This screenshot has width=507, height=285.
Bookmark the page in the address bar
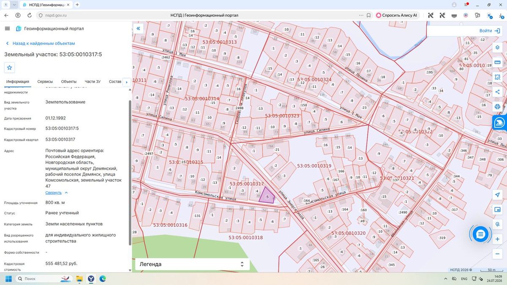click(369, 15)
